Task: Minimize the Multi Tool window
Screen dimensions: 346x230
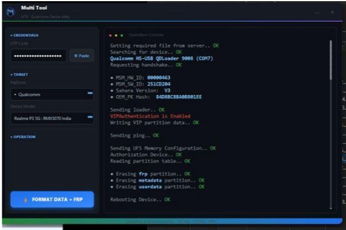Action: [317, 13]
